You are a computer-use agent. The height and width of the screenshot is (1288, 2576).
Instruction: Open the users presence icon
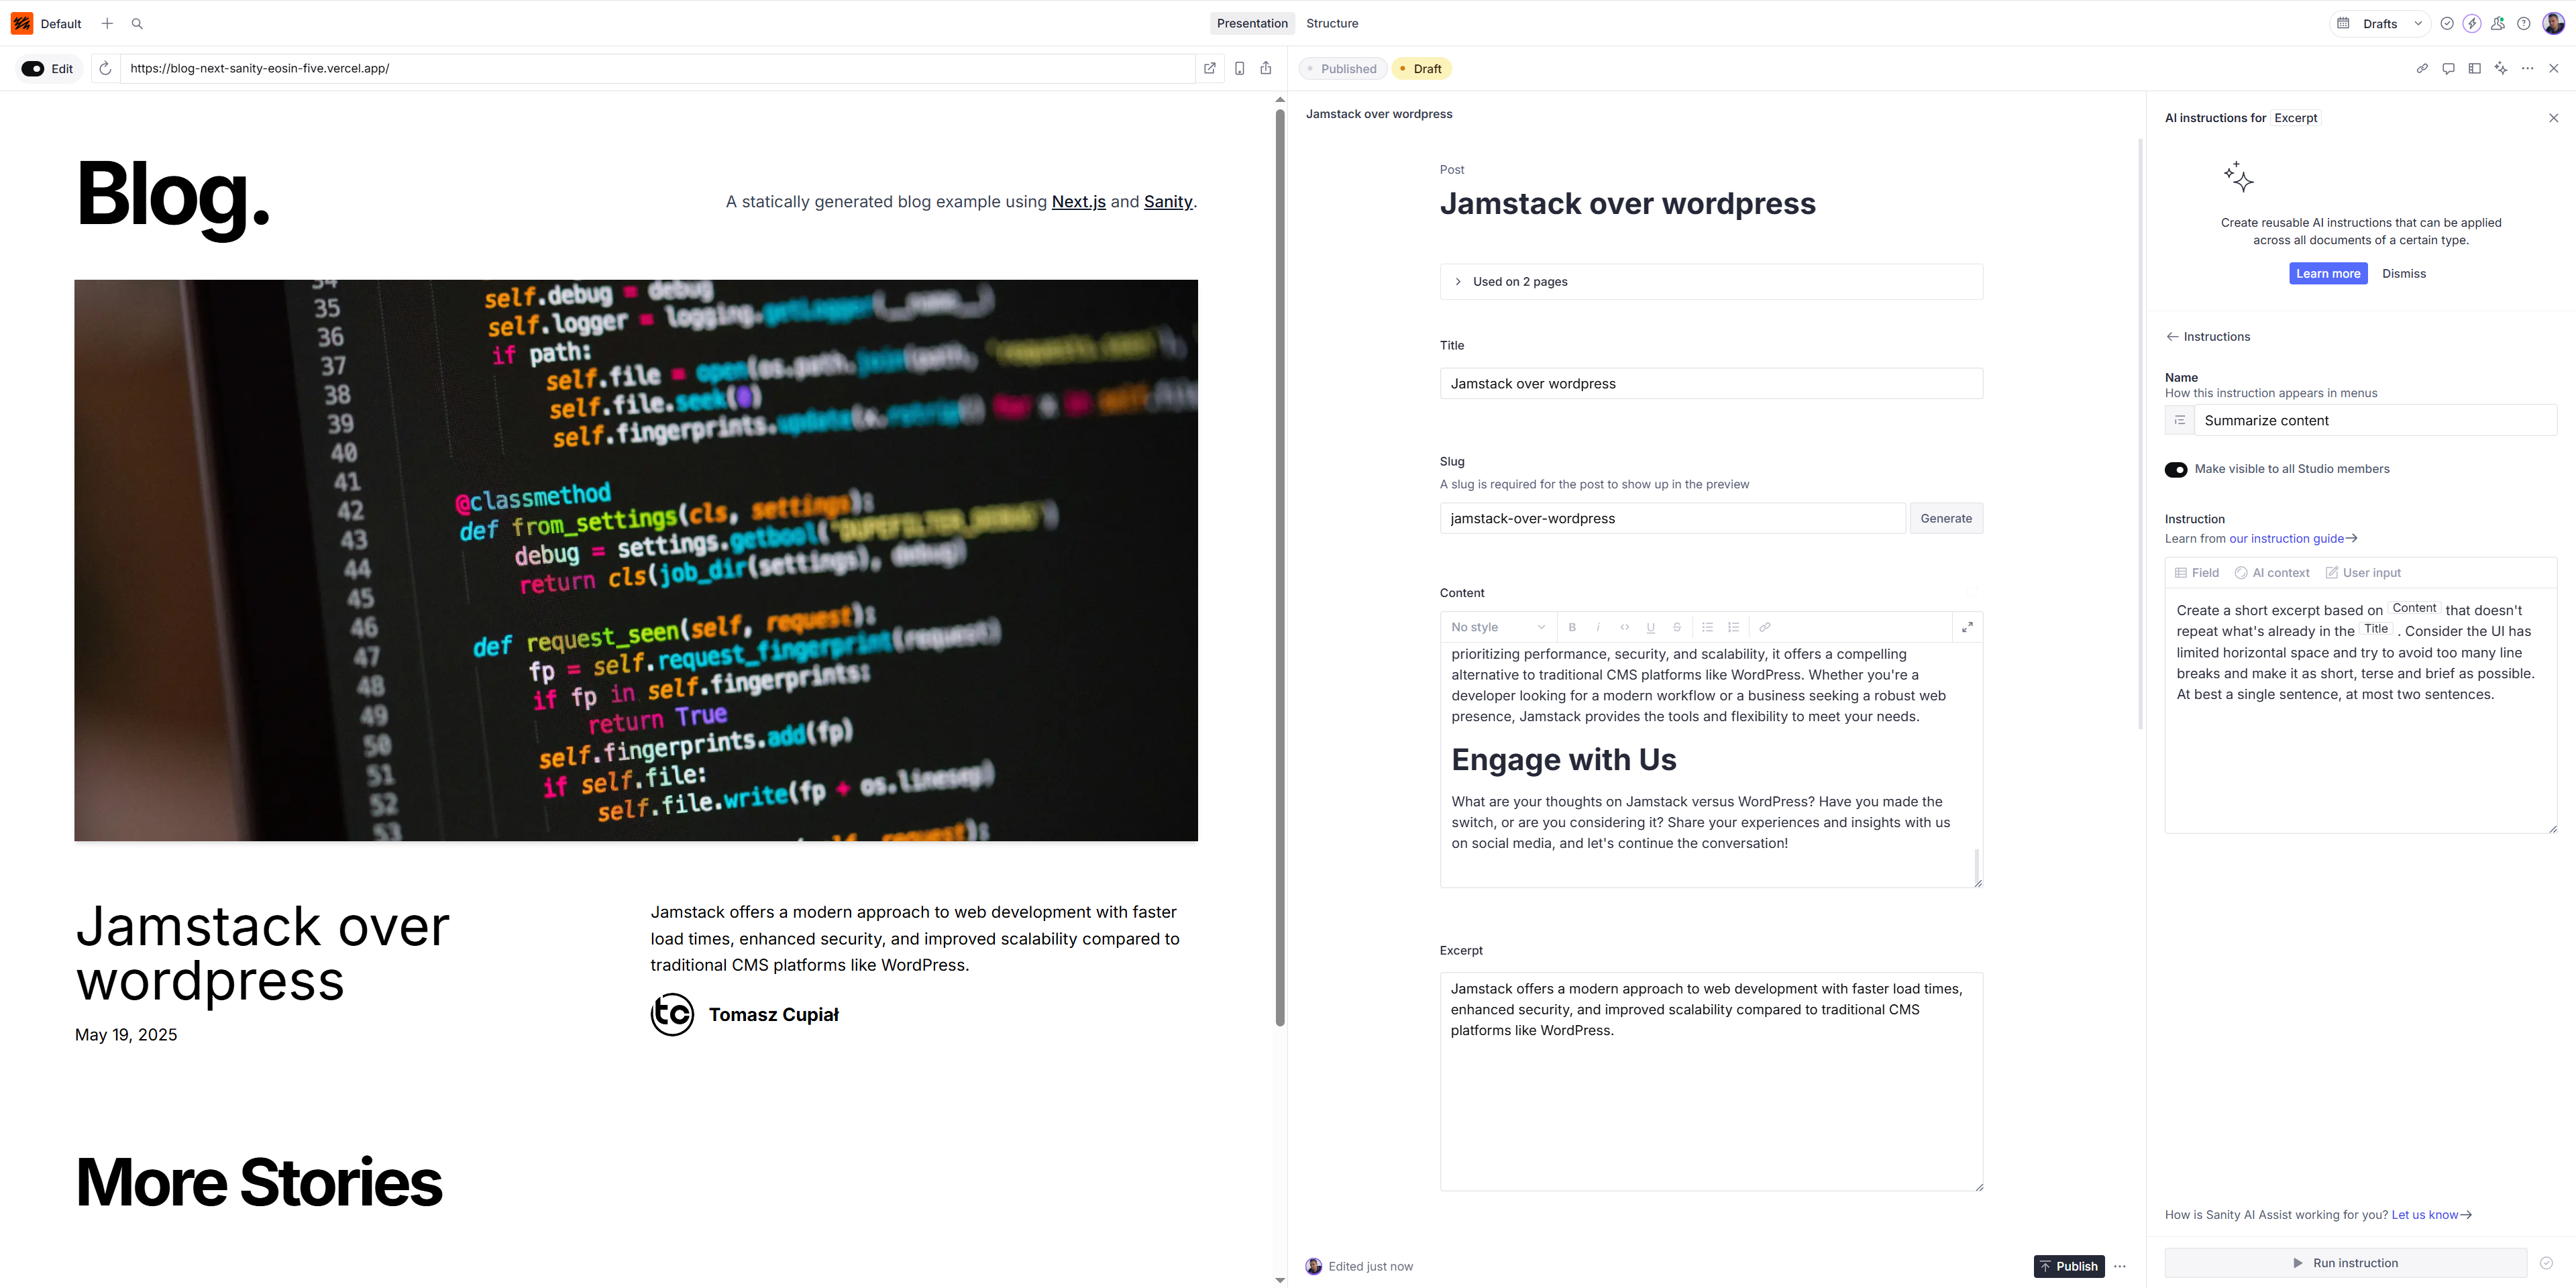click(2498, 23)
